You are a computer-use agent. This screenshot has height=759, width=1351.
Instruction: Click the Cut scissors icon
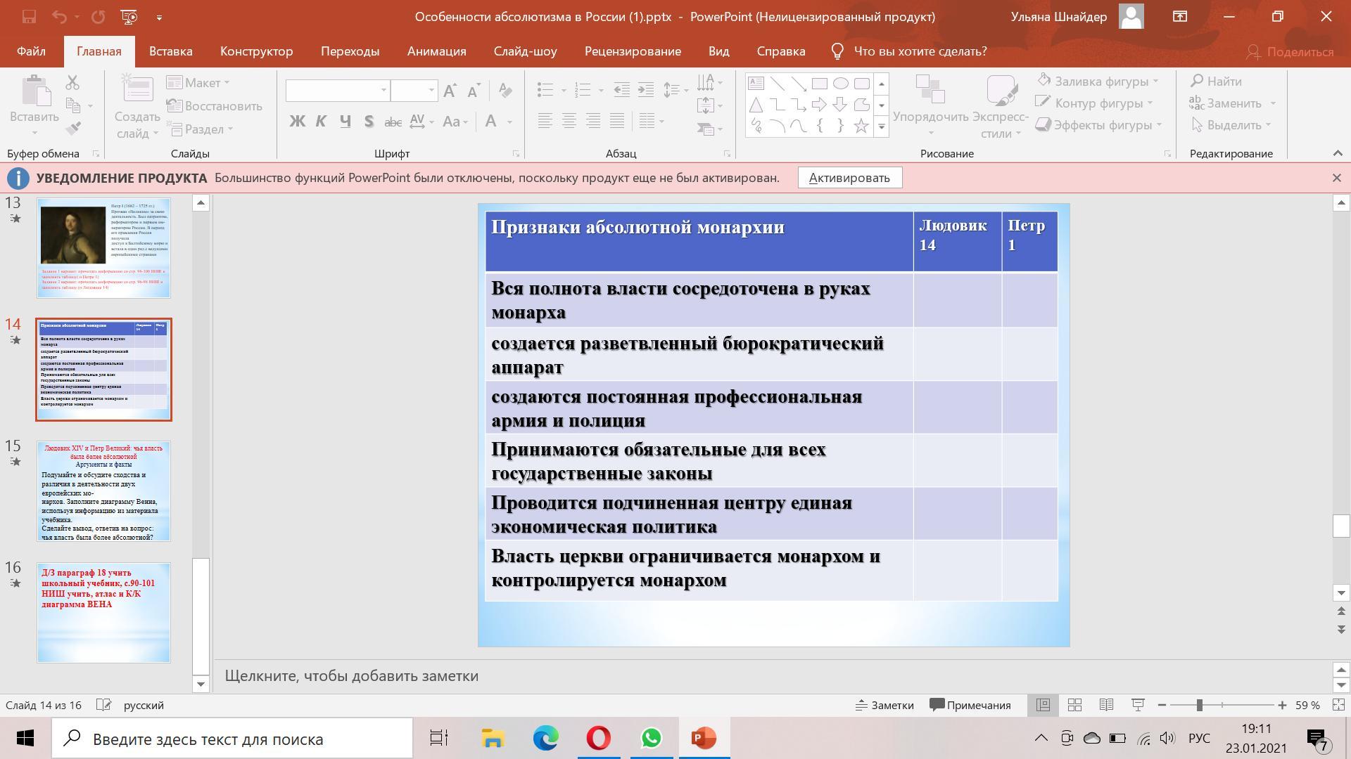(x=72, y=82)
